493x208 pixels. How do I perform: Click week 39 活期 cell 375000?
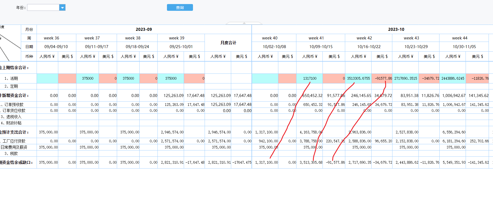pyautogui.click(x=171, y=78)
